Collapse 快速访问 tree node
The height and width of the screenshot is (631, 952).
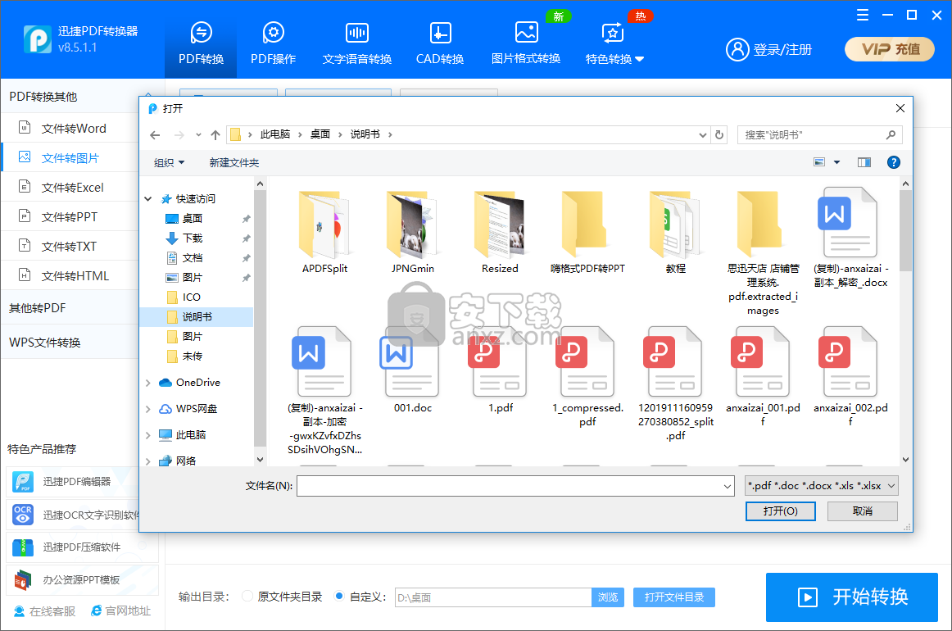tap(148, 198)
